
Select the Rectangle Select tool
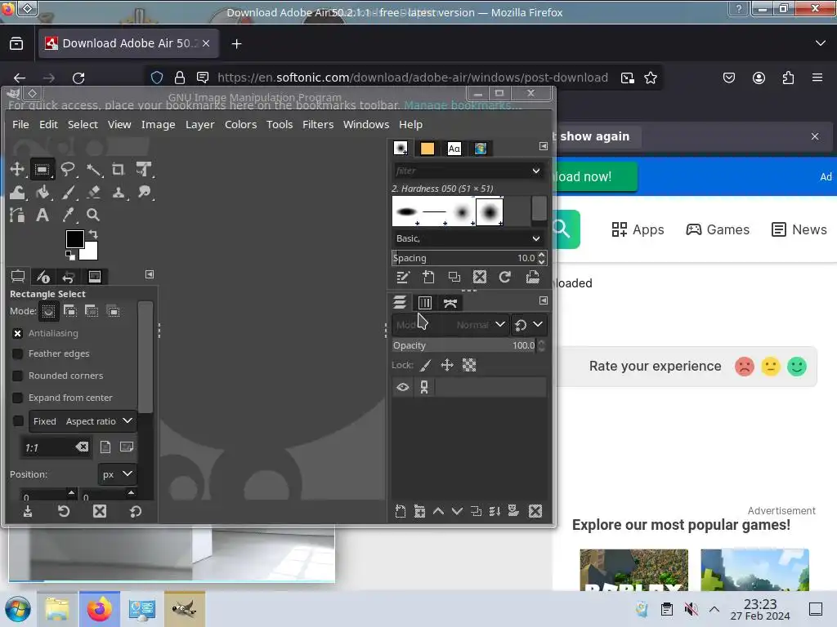tap(42, 170)
